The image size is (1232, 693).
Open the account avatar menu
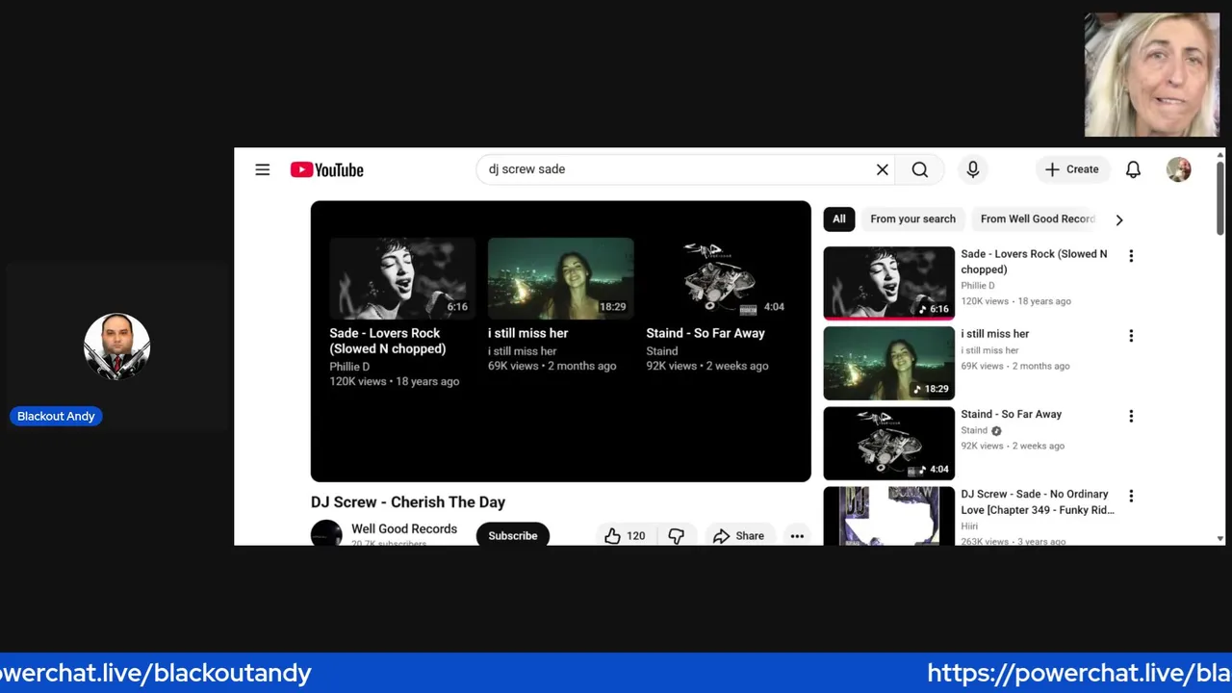click(x=1178, y=169)
